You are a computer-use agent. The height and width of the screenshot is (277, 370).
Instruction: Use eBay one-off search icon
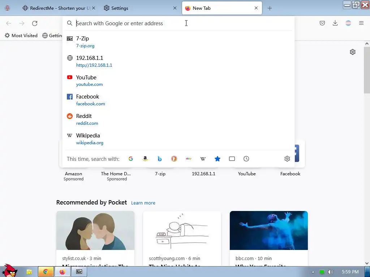click(x=189, y=159)
